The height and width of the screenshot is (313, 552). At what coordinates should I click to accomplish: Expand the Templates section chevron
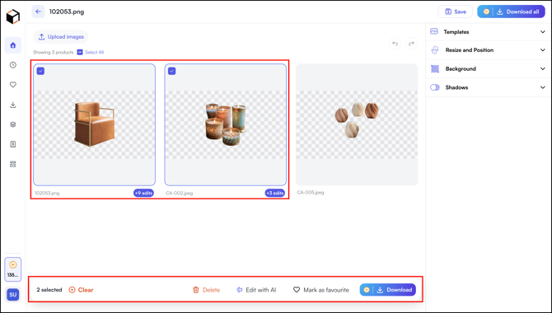click(542, 31)
